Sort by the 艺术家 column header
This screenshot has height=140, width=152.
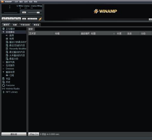click(x=41, y=34)
